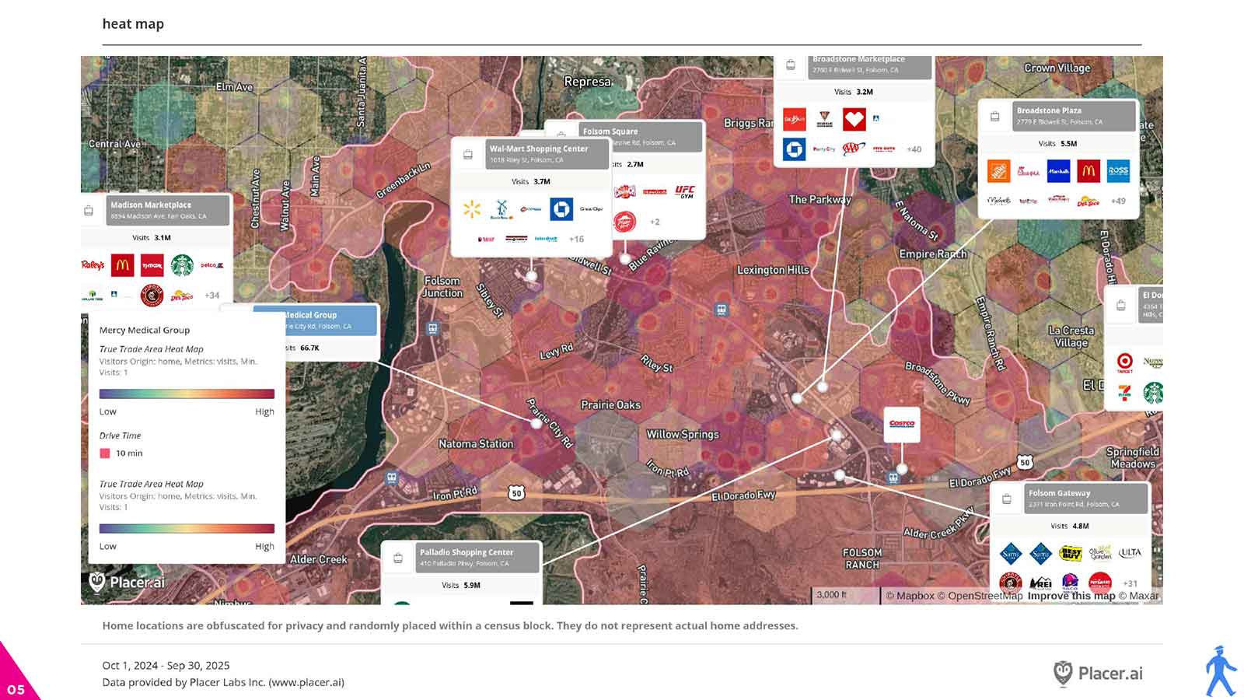The width and height of the screenshot is (1244, 700).
Task: Click the Improve this map link
Action: pos(1071,596)
